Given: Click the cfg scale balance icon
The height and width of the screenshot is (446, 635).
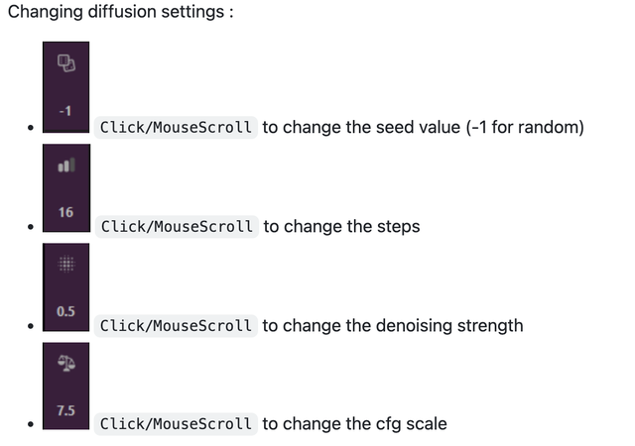Looking at the screenshot, I should 65,363.
